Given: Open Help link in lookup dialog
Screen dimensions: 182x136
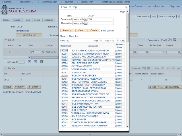Looking at the screenshot, I should (x=122, y=12).
